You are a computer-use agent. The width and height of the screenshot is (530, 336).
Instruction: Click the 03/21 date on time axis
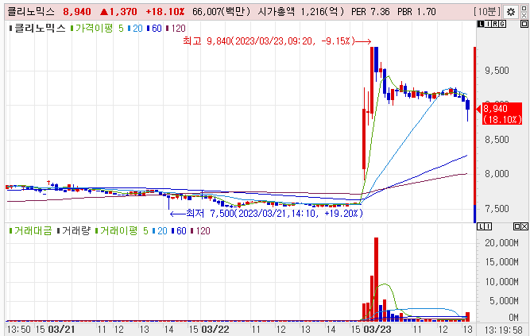(x=61, y=329)
